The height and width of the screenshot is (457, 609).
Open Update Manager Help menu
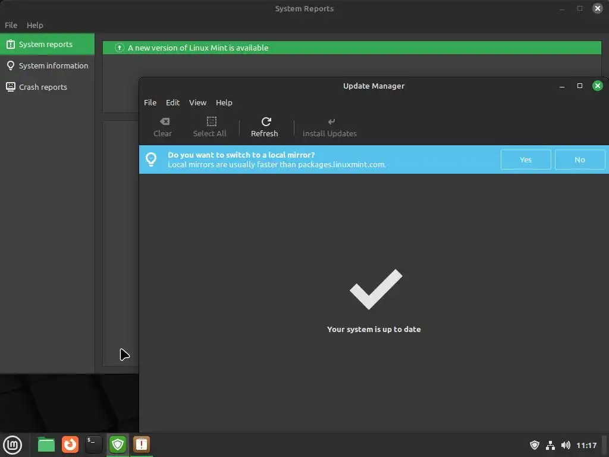[x=224, y=102]
